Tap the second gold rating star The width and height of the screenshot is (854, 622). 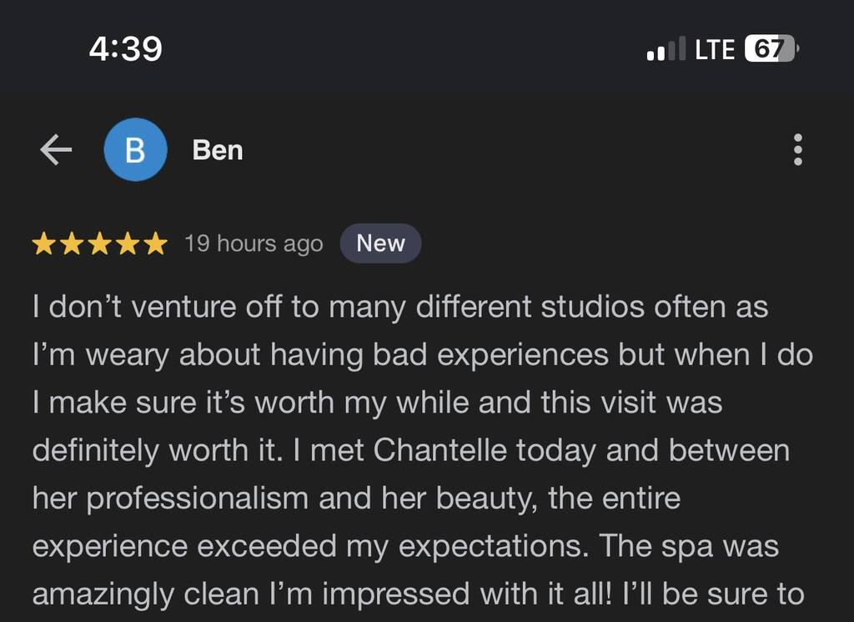pos(72,243)
